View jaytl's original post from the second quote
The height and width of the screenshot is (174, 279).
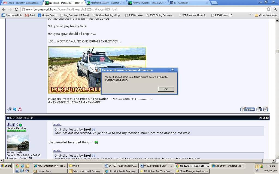tap(94, 156)
